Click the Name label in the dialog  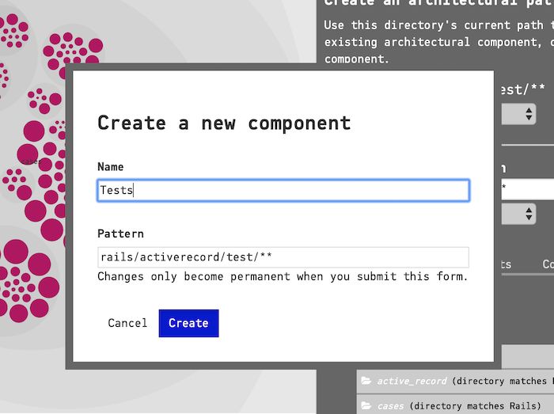(111, 167)
